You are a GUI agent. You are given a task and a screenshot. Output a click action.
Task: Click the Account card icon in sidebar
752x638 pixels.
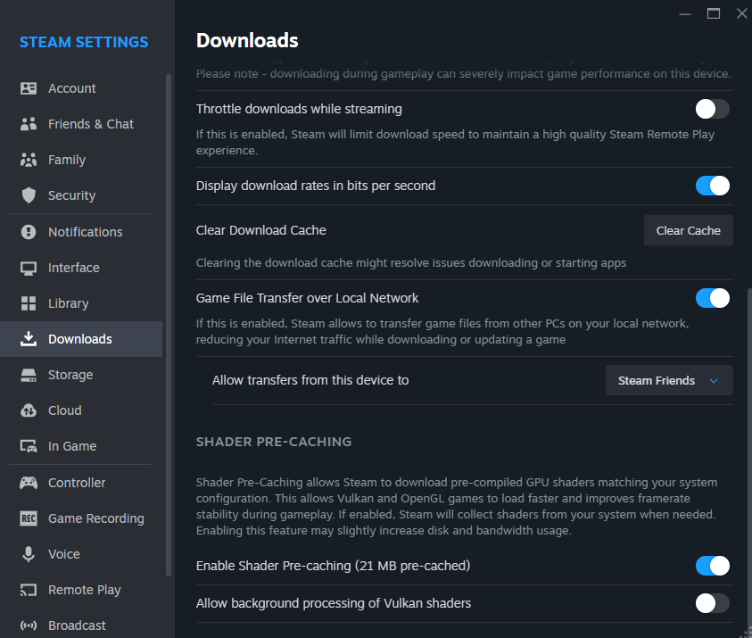29,88
